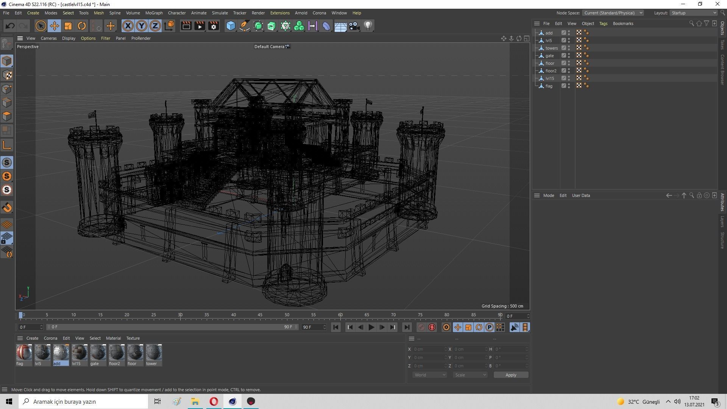Toggle Autokeying red button
Viewport: 727px width, 409px height.
coord(432,327)
